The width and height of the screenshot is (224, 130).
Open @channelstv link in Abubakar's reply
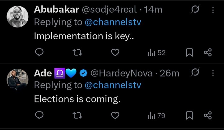pyautogui.click(x=113, y=22)
